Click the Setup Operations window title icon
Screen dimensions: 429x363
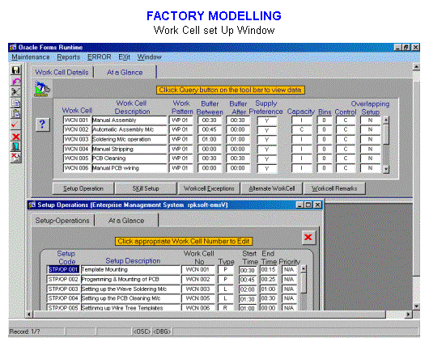(32, 205)
